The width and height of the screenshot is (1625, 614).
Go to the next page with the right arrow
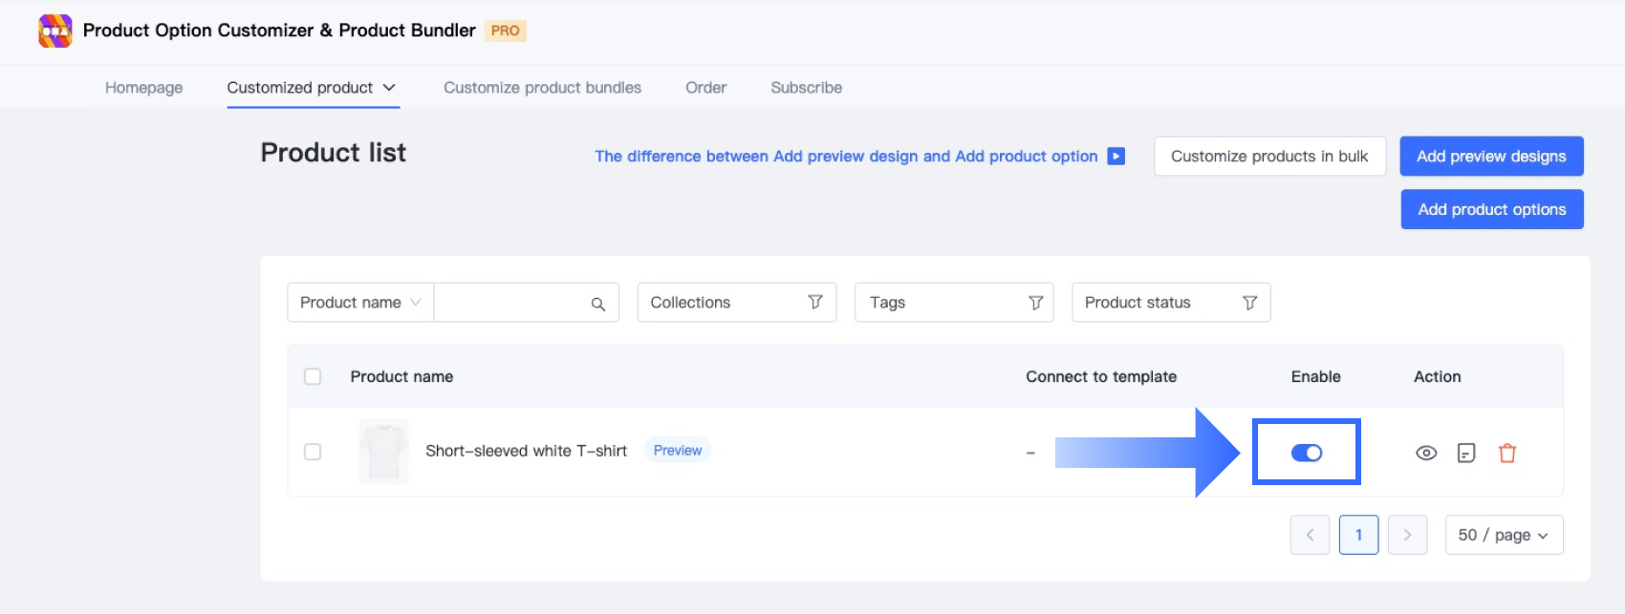1407,535
